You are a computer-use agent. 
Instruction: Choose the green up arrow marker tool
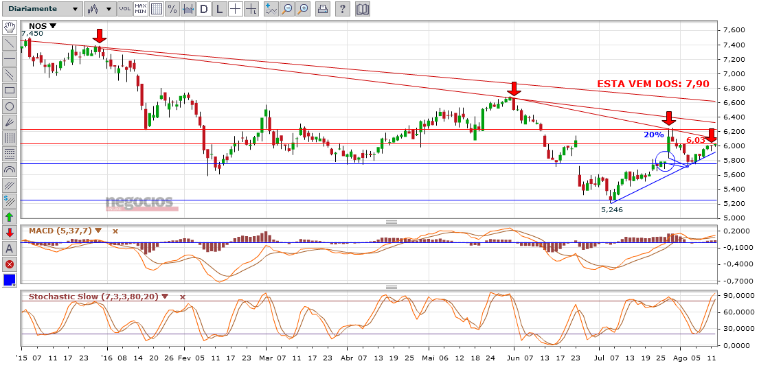point(10,217)
